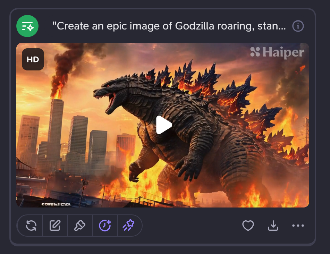Open the info icon beside the prompt
The width and height of the screenshot is (330, 254).
[x=298, y=26]
